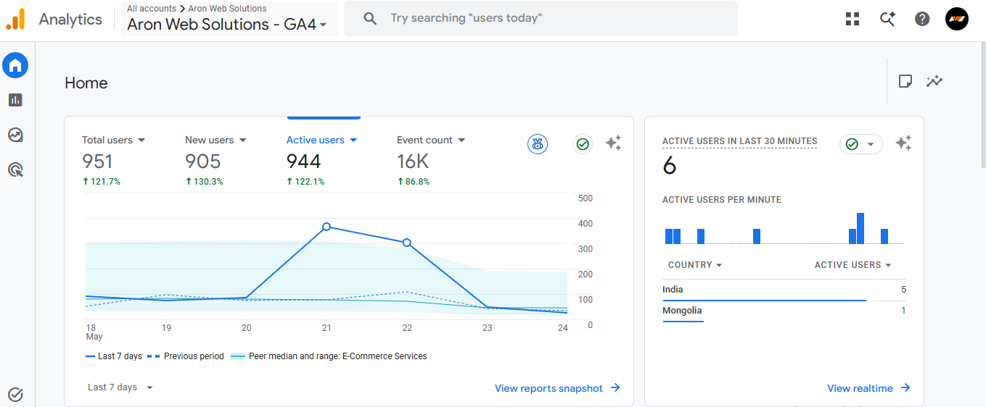Open the Insights trend-line icon near Home

pos(934,81)
